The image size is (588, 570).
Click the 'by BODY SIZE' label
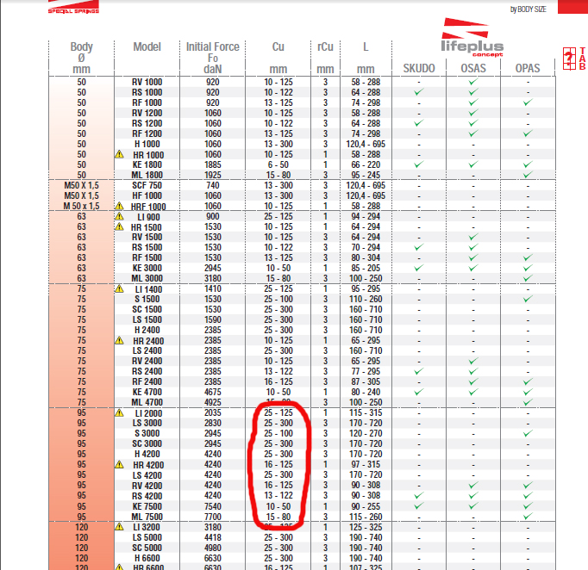point(529,9)
